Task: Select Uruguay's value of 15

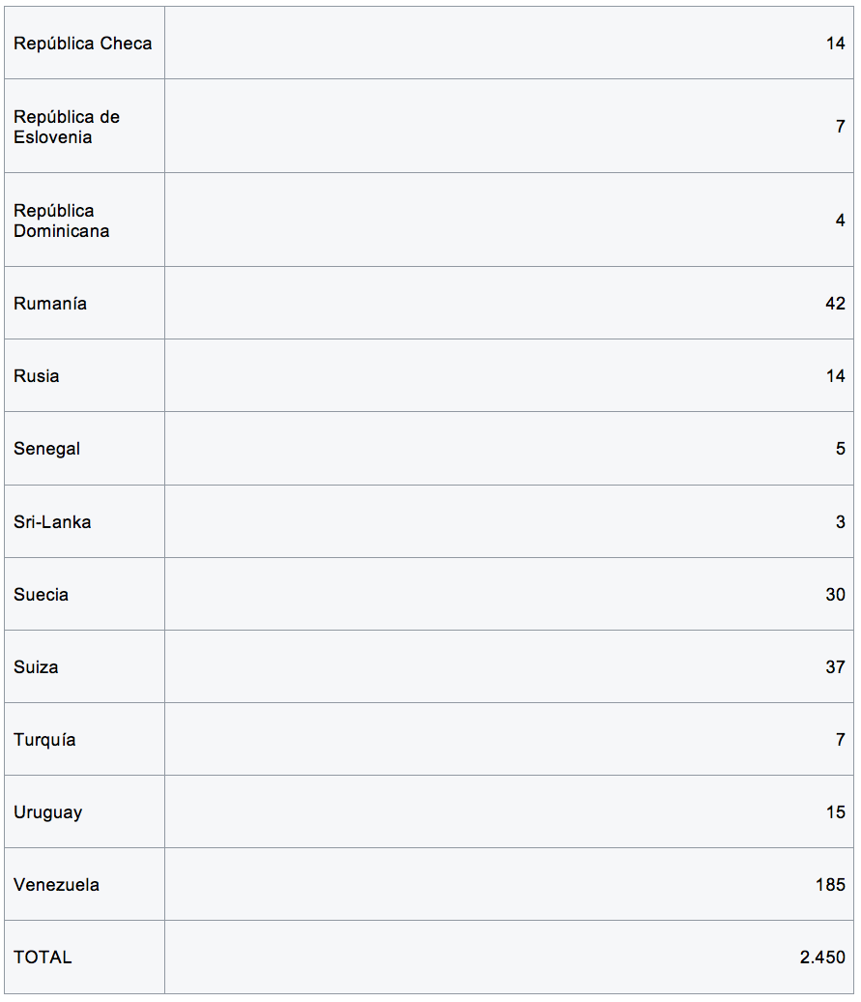Action: pyautogui.click(x=835, y=812)
